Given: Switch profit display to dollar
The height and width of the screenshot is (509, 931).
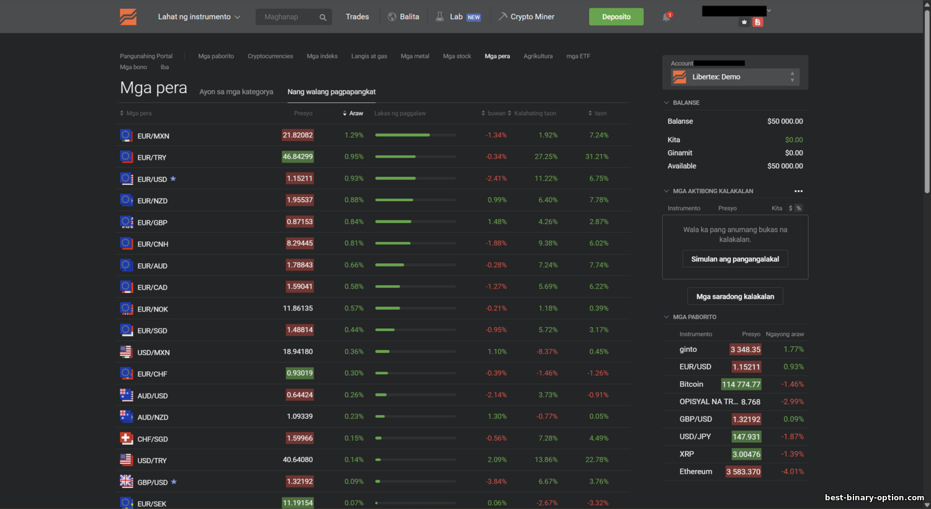Looking at the screenshot, I should [x=790, y=208].
